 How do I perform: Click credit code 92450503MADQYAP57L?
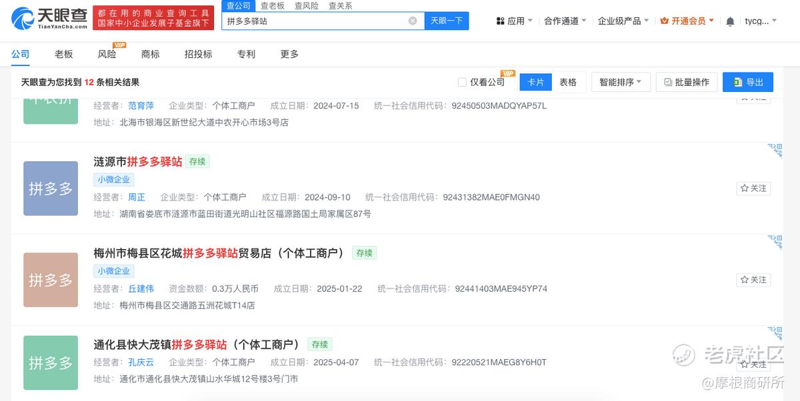coord(499,105)
